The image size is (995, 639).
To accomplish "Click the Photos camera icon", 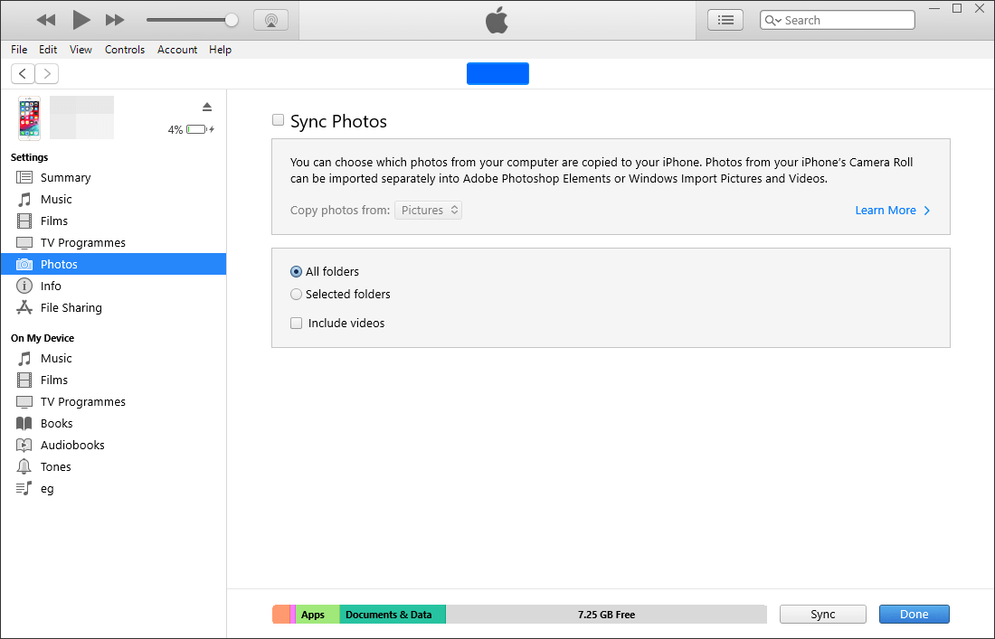I will click(24, 264).
